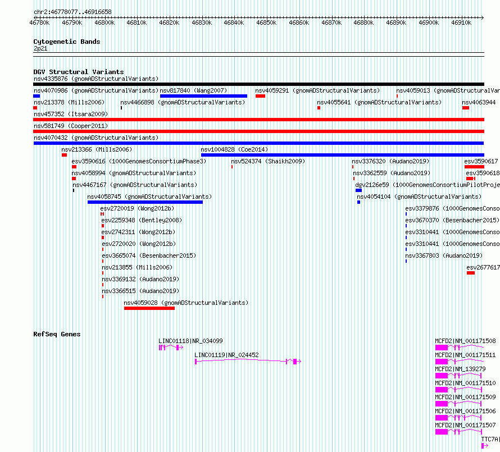The image size is (500, 452).
Task: Open the nsv3366515 (Audano2019) label
Action: (140, 291)
